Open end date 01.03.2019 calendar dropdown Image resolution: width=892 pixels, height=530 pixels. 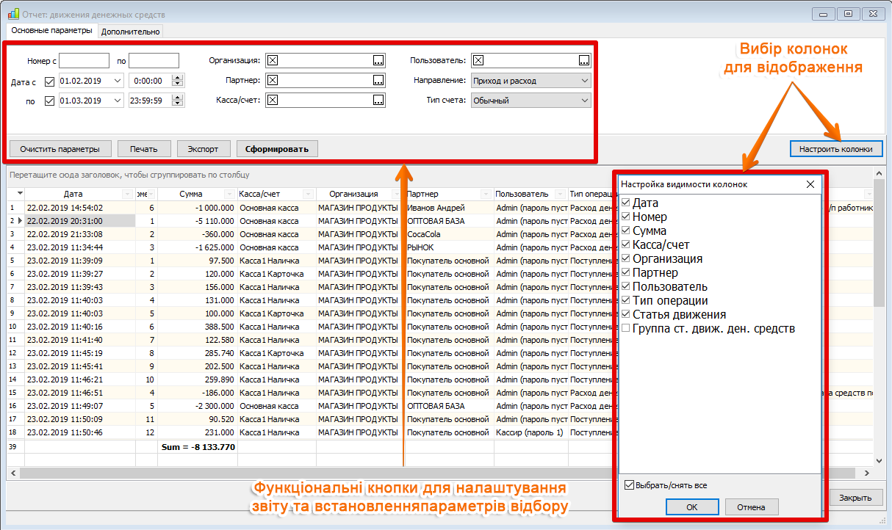pos(117,101)
